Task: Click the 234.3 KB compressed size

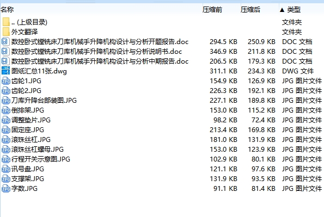Action: coord(261,71)
